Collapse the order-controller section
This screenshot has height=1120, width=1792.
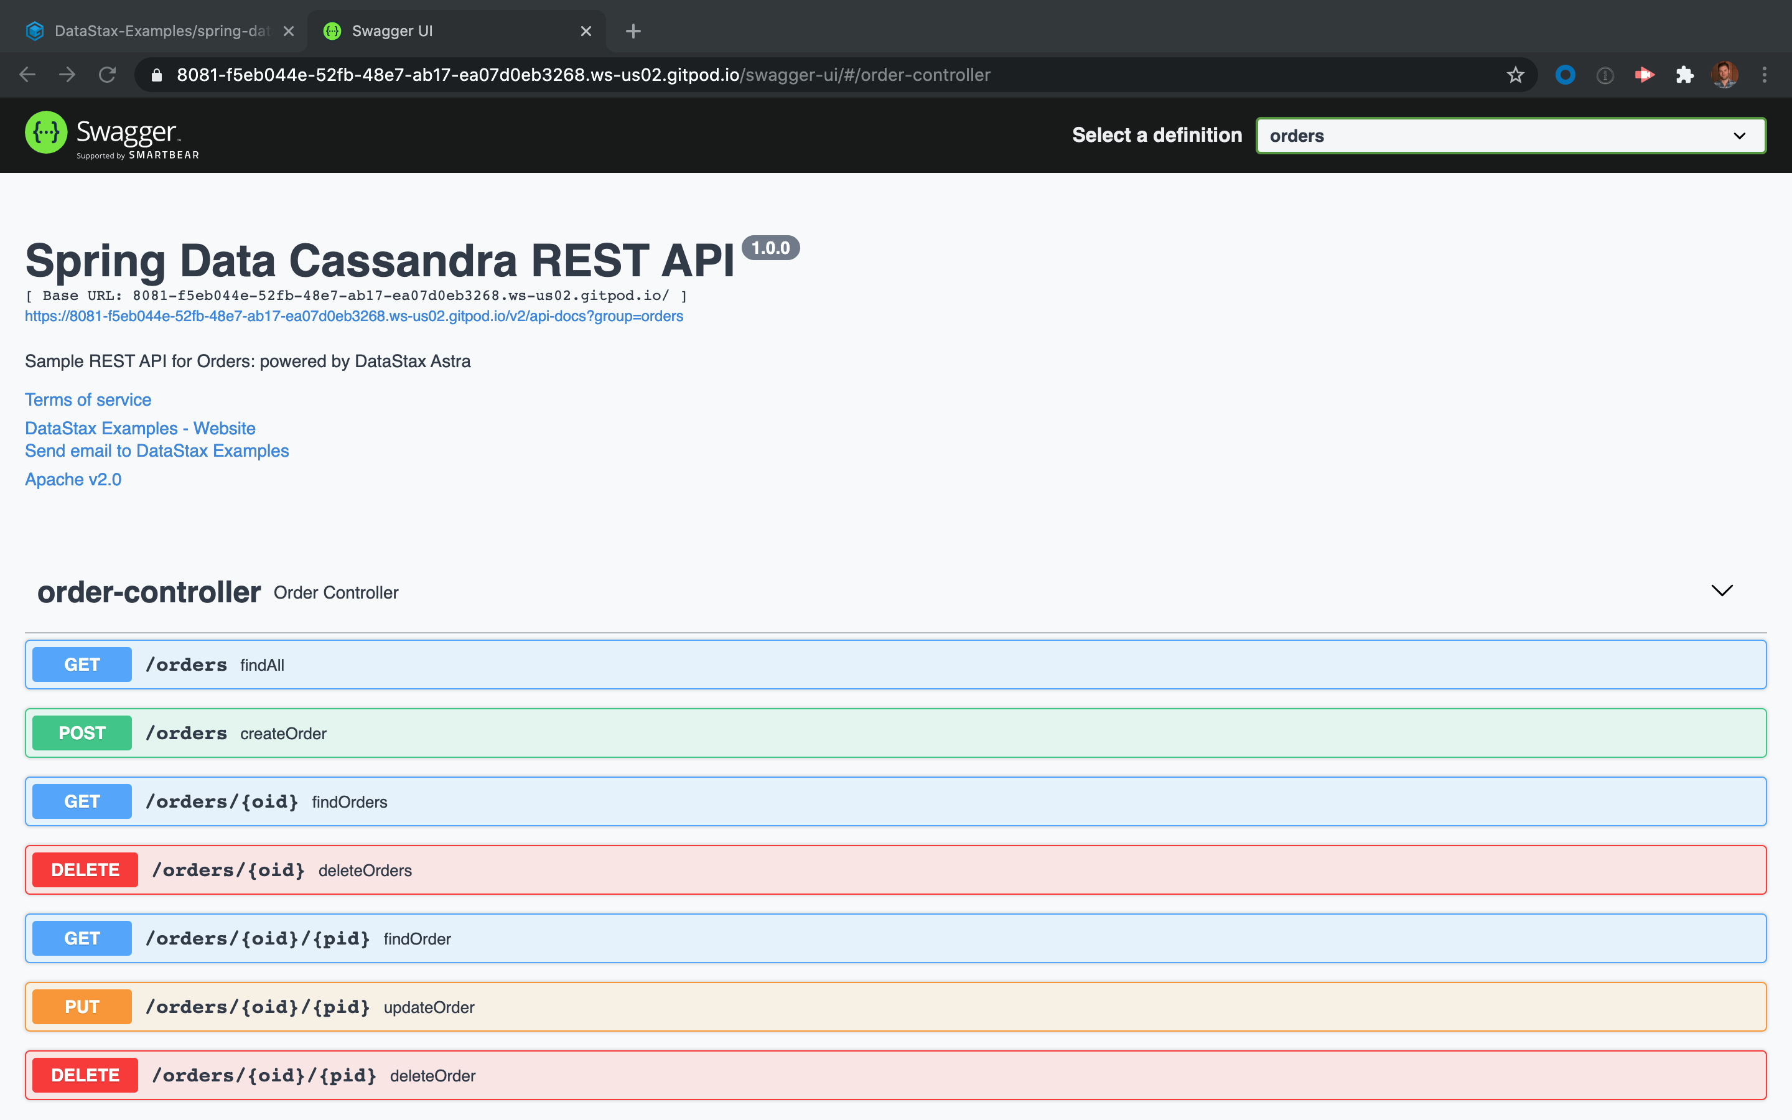point(1722,590)
